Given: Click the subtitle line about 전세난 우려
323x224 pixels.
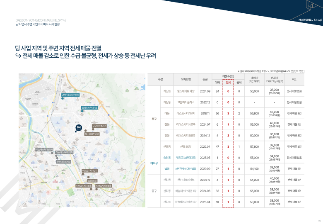Looking at the screenshot, I should [x=85, y=56].
